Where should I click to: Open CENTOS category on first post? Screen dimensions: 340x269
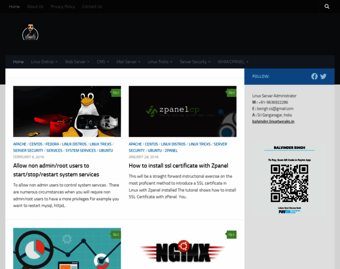(36, 144)
